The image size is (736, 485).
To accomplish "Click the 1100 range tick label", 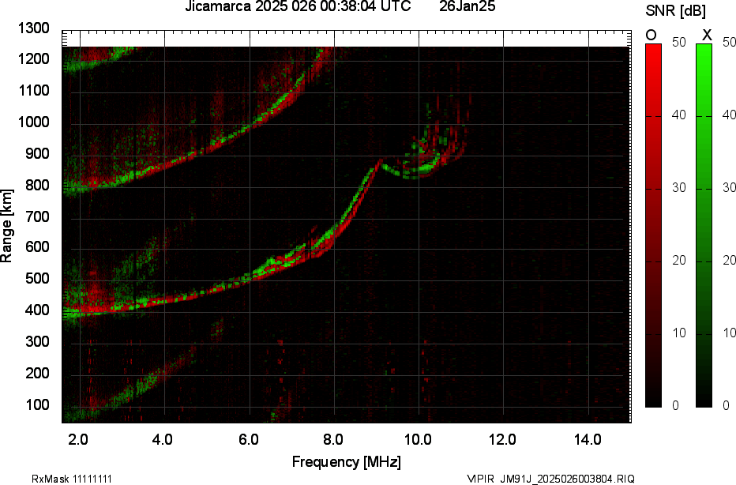I will [34, 91].
